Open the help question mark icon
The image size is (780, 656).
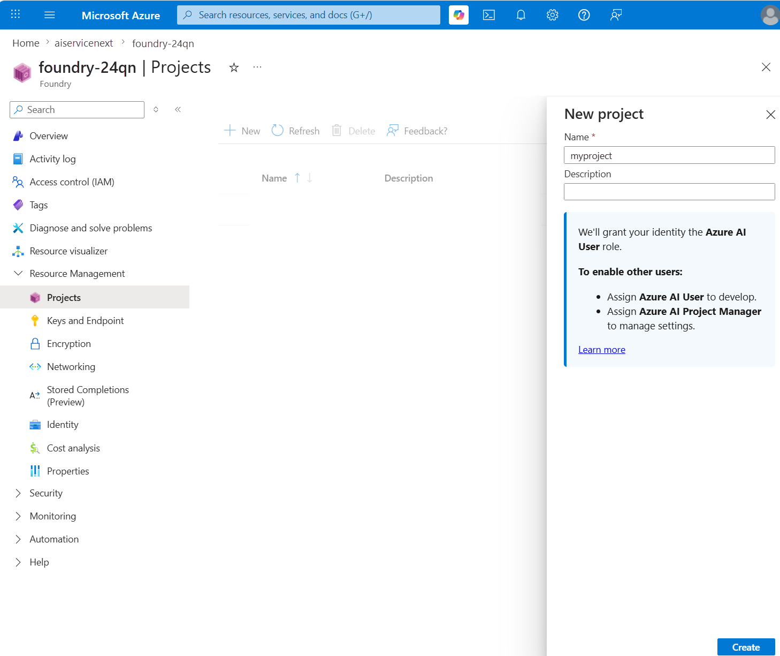point(584,15)
